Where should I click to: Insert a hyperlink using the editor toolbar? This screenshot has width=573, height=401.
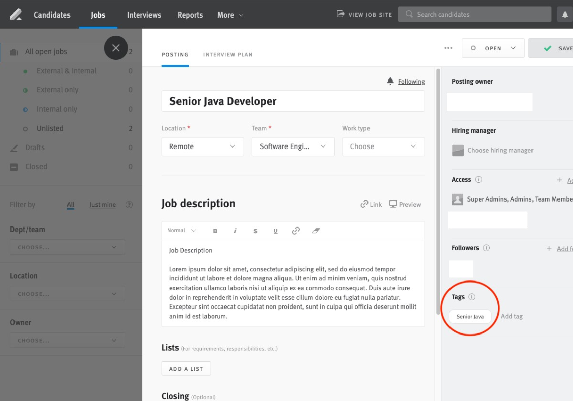tap(296, 231)
